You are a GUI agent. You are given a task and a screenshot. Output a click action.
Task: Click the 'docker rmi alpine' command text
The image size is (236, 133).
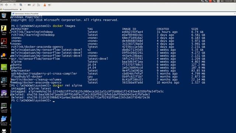click(67, 85)
